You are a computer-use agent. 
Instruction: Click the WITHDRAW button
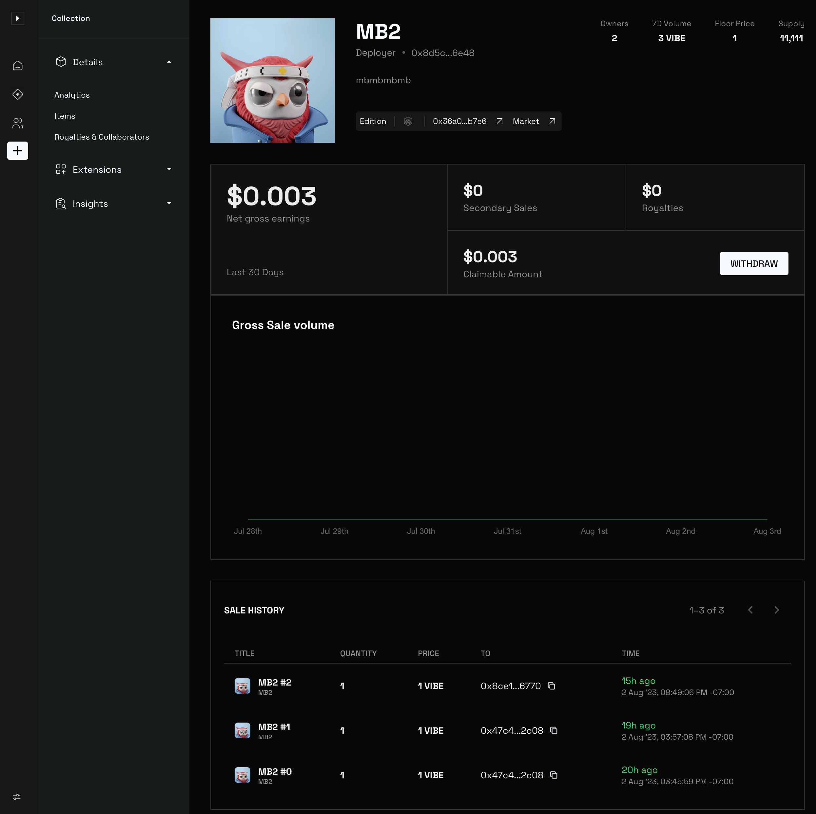tap(753, 263)
